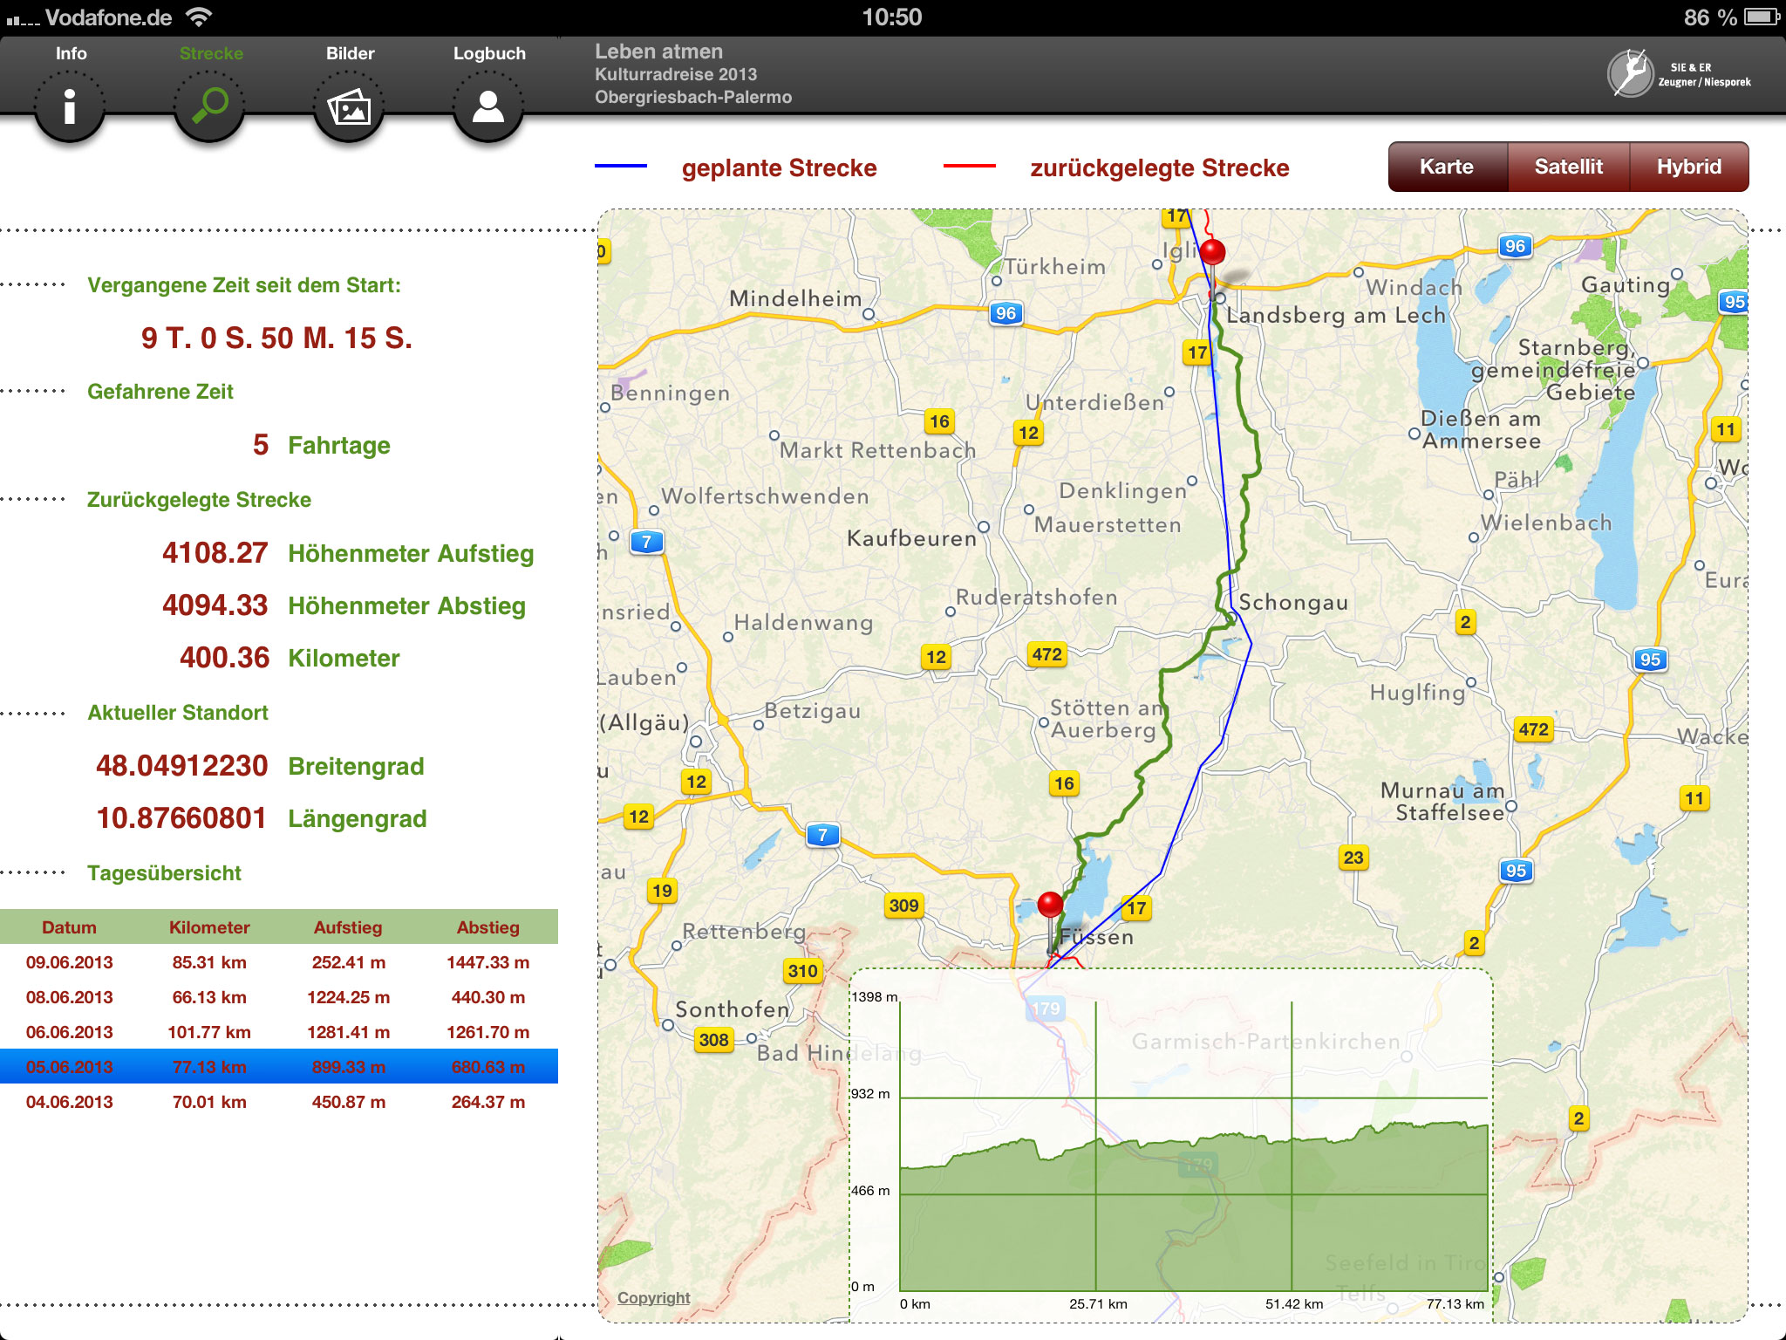Tap the red pin near Landsberg am Lech
Screen dimensions: 1786x1340
pos(1212,252)
